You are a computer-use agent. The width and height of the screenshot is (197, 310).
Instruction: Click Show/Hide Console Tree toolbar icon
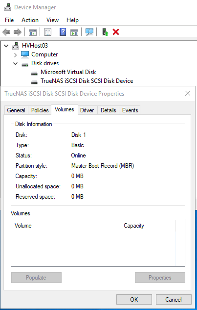click(x=32, y=32)
